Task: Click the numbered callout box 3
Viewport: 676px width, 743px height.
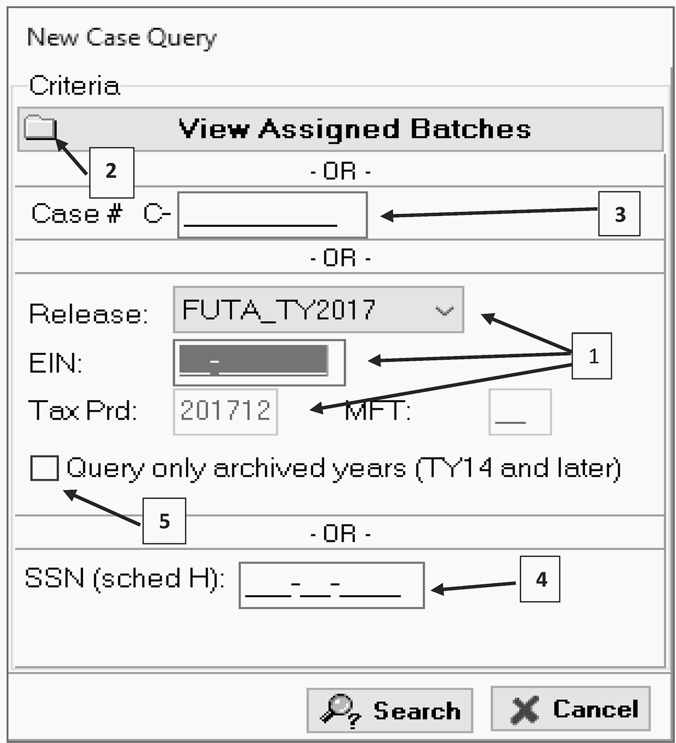Action: coord(619,214)
